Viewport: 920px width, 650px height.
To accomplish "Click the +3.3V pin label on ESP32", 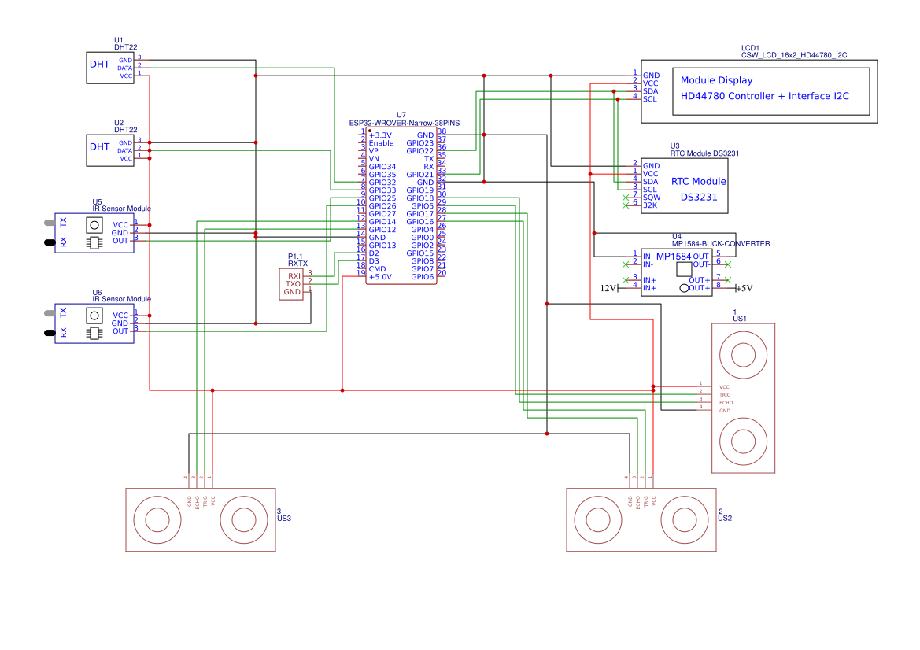I will [380, 135].
